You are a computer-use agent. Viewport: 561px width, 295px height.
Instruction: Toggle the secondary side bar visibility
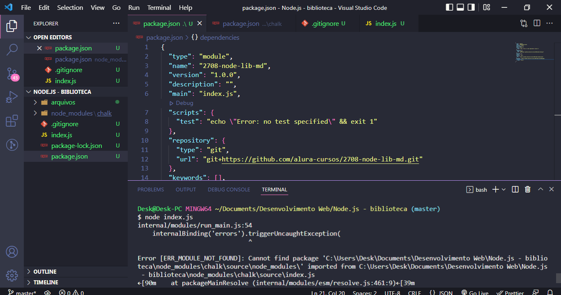(471, 7)
